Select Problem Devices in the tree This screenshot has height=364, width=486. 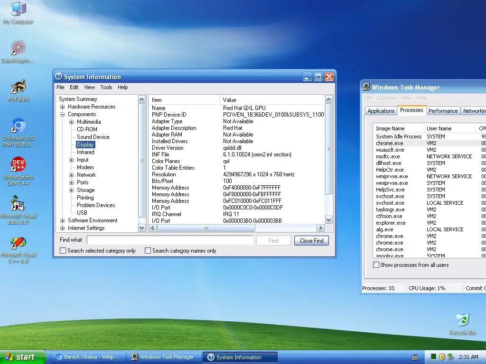tap(96, 205)
